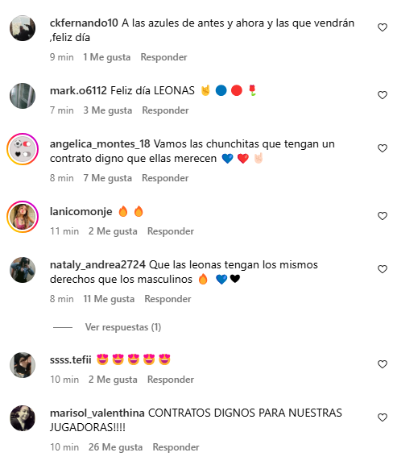View 11 Me gusta on nataly_andrea2724's comment
The width and height of the screenshot is (393, 465).
(109, 299)
